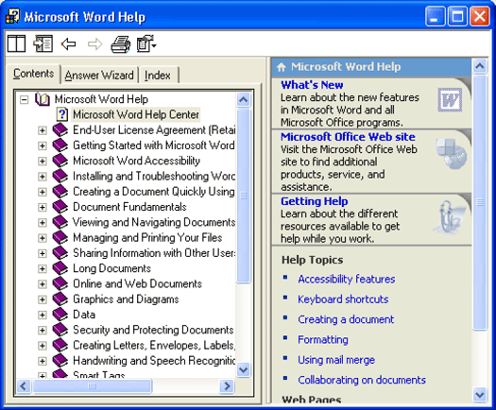The width and height of the screenshot is (496, 410).
Task: Switch to the Index tab
Action: pyautogui.click(x=158, y=76)
